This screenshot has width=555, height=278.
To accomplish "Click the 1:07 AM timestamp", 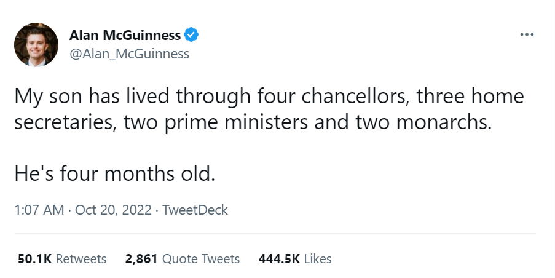I will [x=39, y=210].
